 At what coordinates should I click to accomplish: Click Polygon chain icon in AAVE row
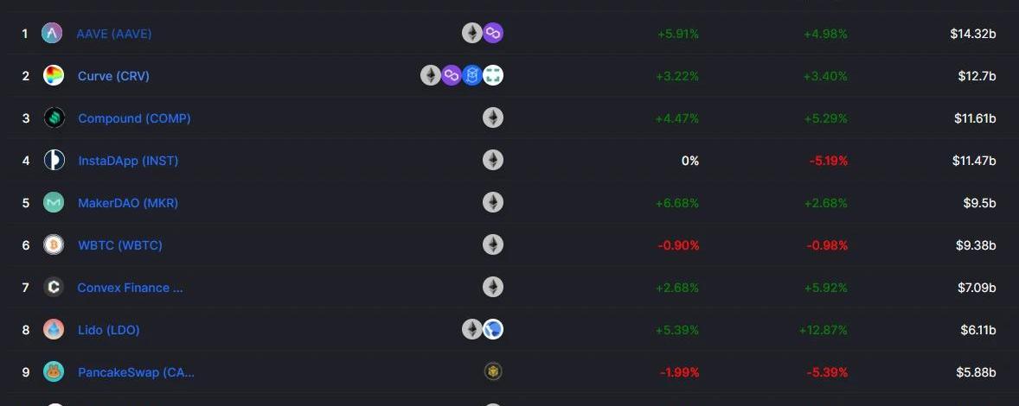point(493,33)
